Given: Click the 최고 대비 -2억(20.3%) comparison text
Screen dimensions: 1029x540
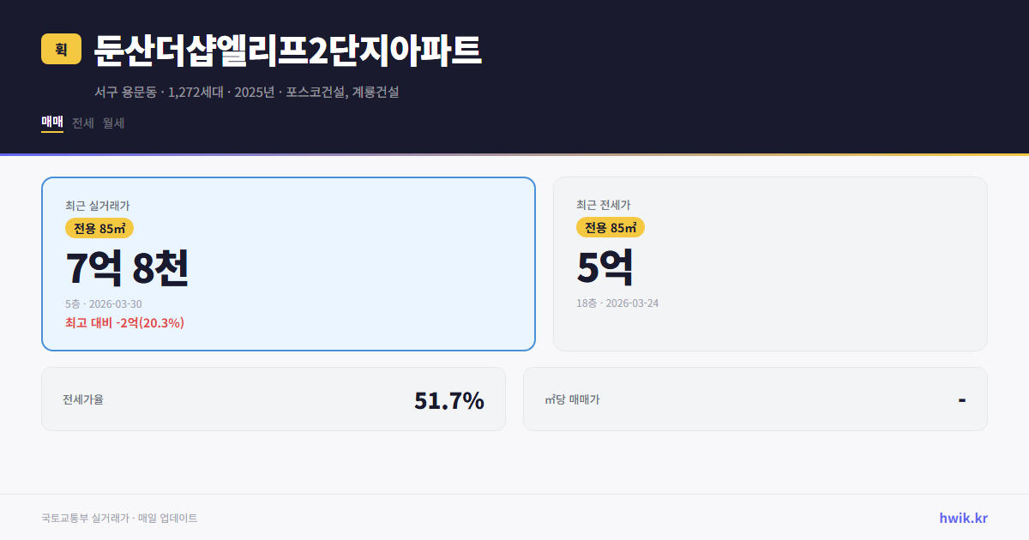Looking at the screenshot, I should 123,323.
